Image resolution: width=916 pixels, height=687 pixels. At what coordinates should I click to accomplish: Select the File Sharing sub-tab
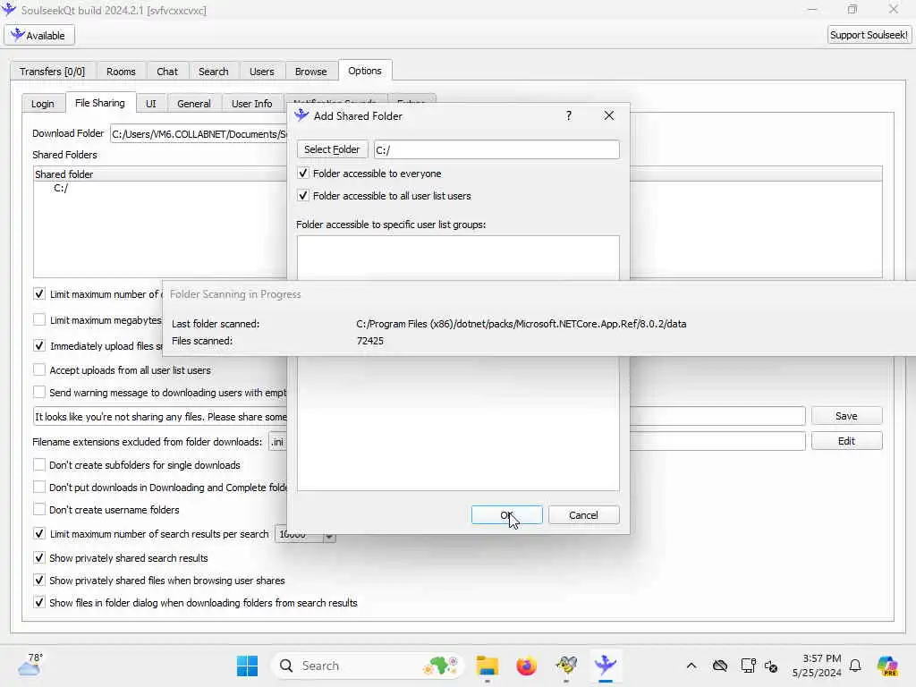click(x=100, y=103)
